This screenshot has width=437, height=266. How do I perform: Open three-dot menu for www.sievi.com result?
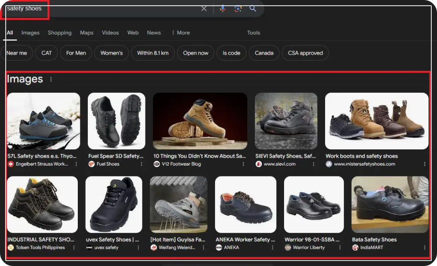(313, 164)
